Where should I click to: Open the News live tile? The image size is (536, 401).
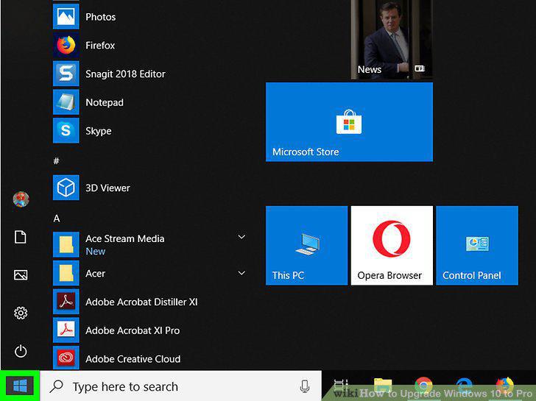pyautogui.click(x=392, y=39)
